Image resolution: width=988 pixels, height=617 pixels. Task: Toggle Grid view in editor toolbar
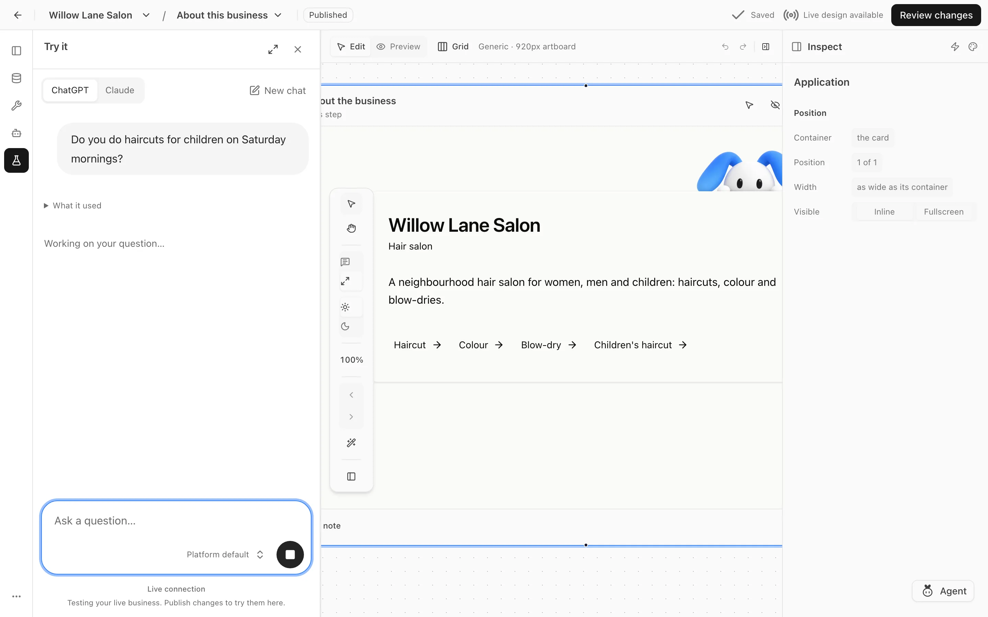tap(453, 47)
